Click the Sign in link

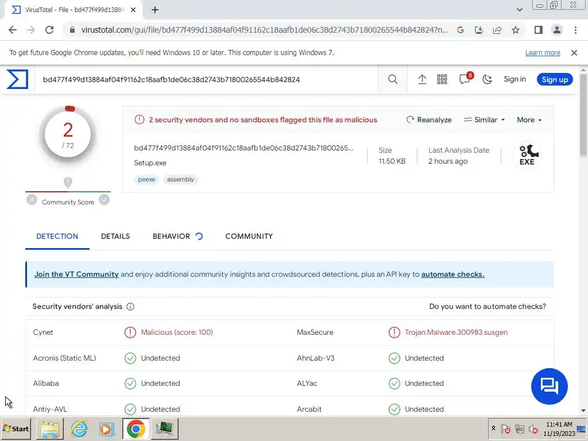point(514,79)
